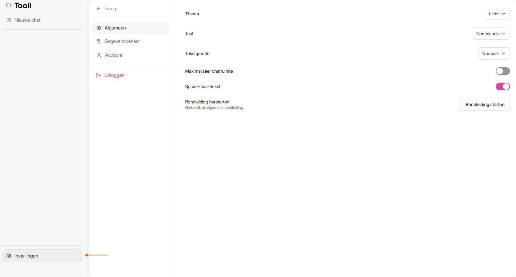Click the back arrow next to Terug
Viewport: 516px width, 277px height.
(x=99, y=9)
